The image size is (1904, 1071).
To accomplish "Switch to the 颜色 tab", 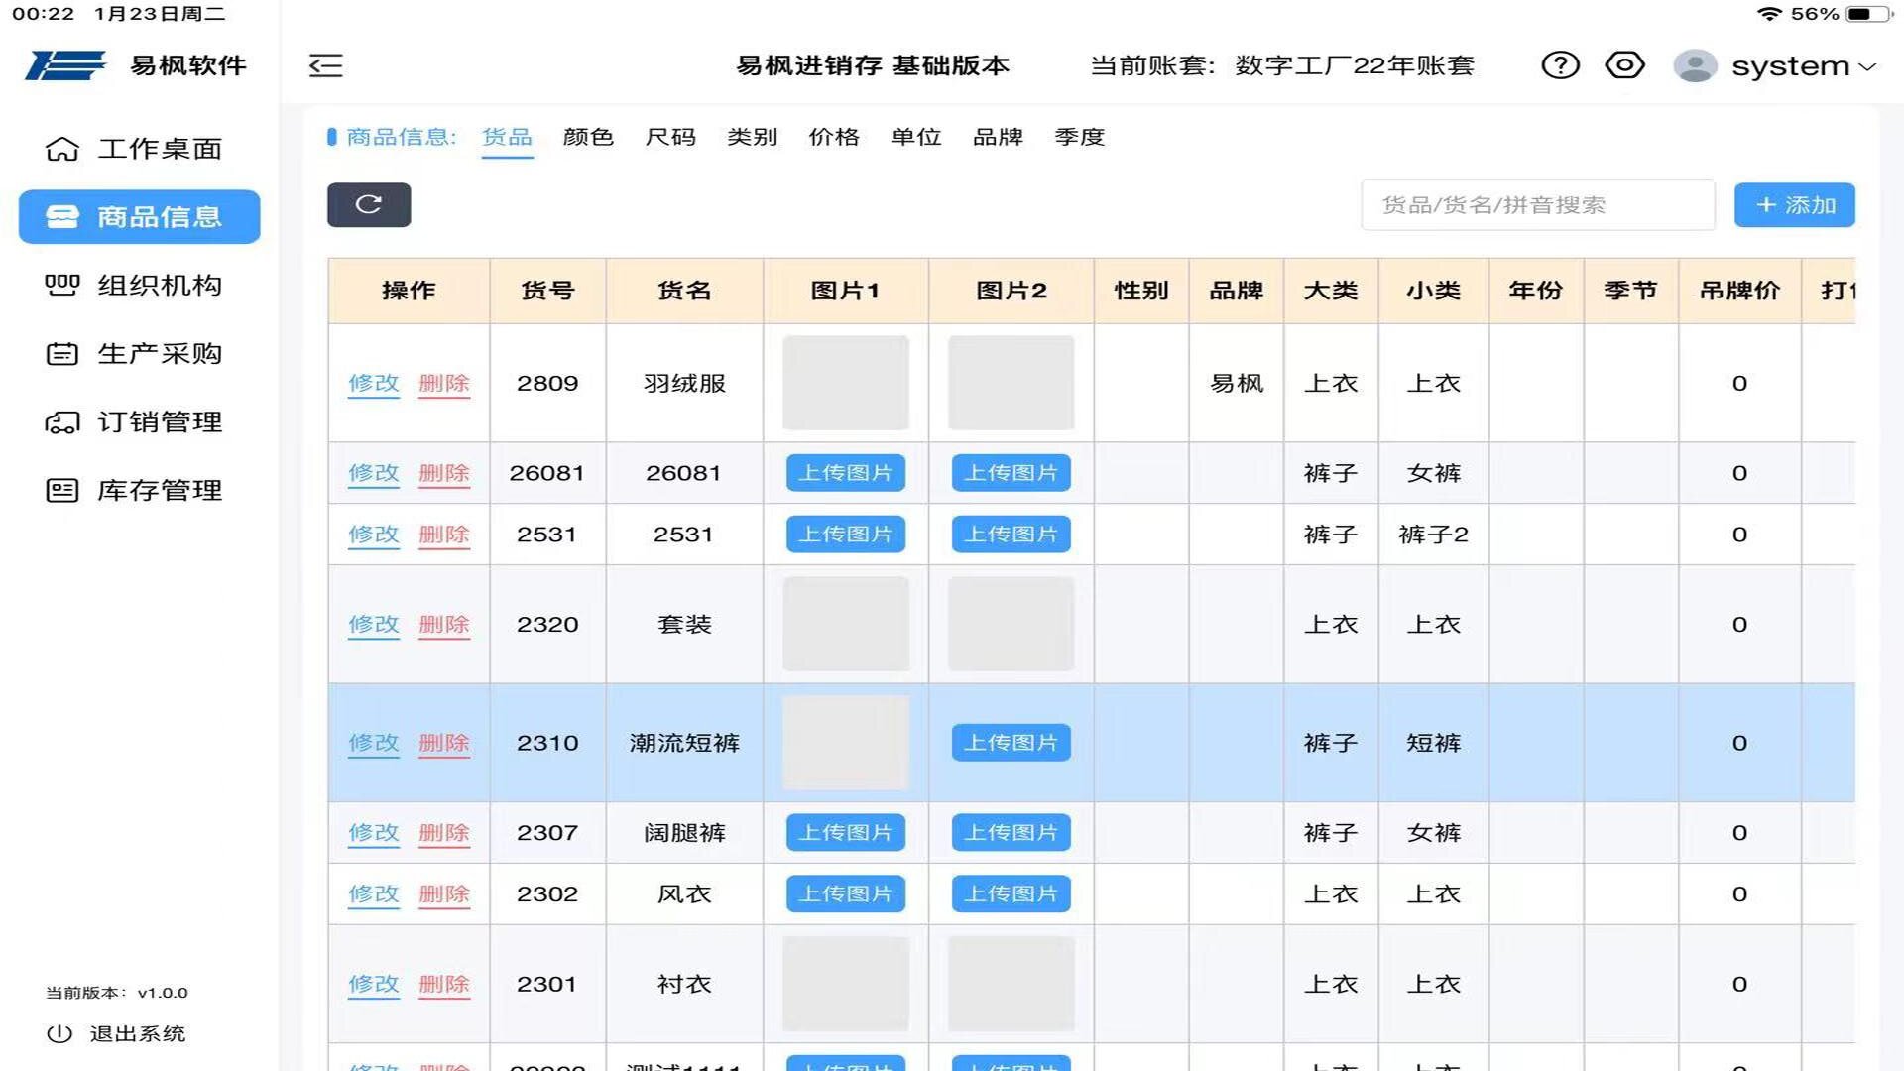I will [x=588, y=137].
